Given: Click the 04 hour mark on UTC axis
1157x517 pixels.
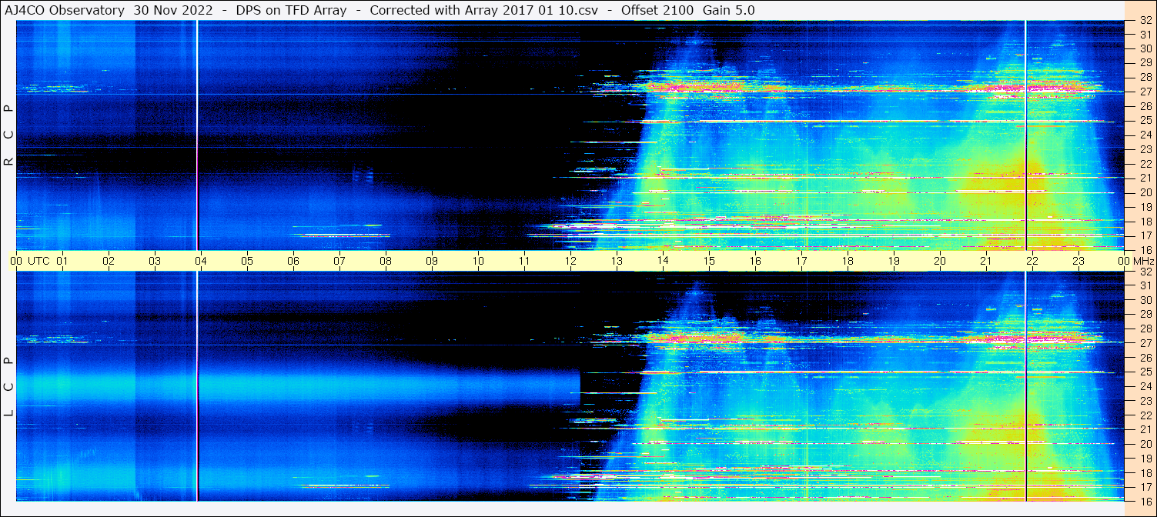Looking at the screenshot, I should click(x=200, y=261).
